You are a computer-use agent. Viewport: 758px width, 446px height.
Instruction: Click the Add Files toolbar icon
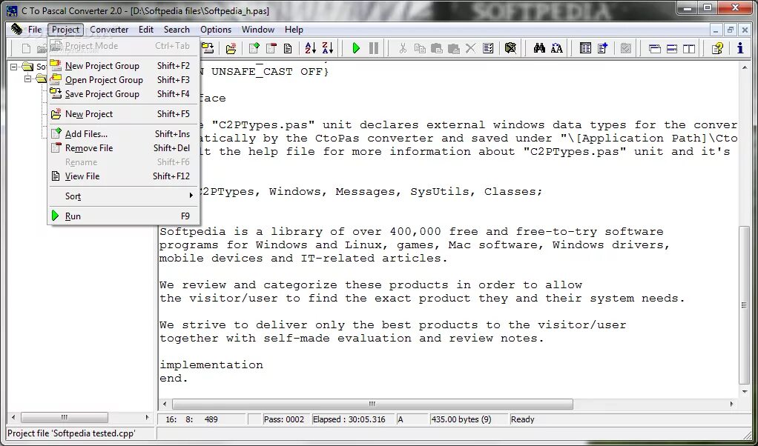click(x=254, y=48)
